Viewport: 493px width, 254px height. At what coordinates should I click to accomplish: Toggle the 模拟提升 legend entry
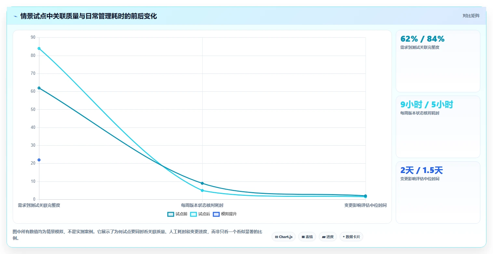click(225, 214)
